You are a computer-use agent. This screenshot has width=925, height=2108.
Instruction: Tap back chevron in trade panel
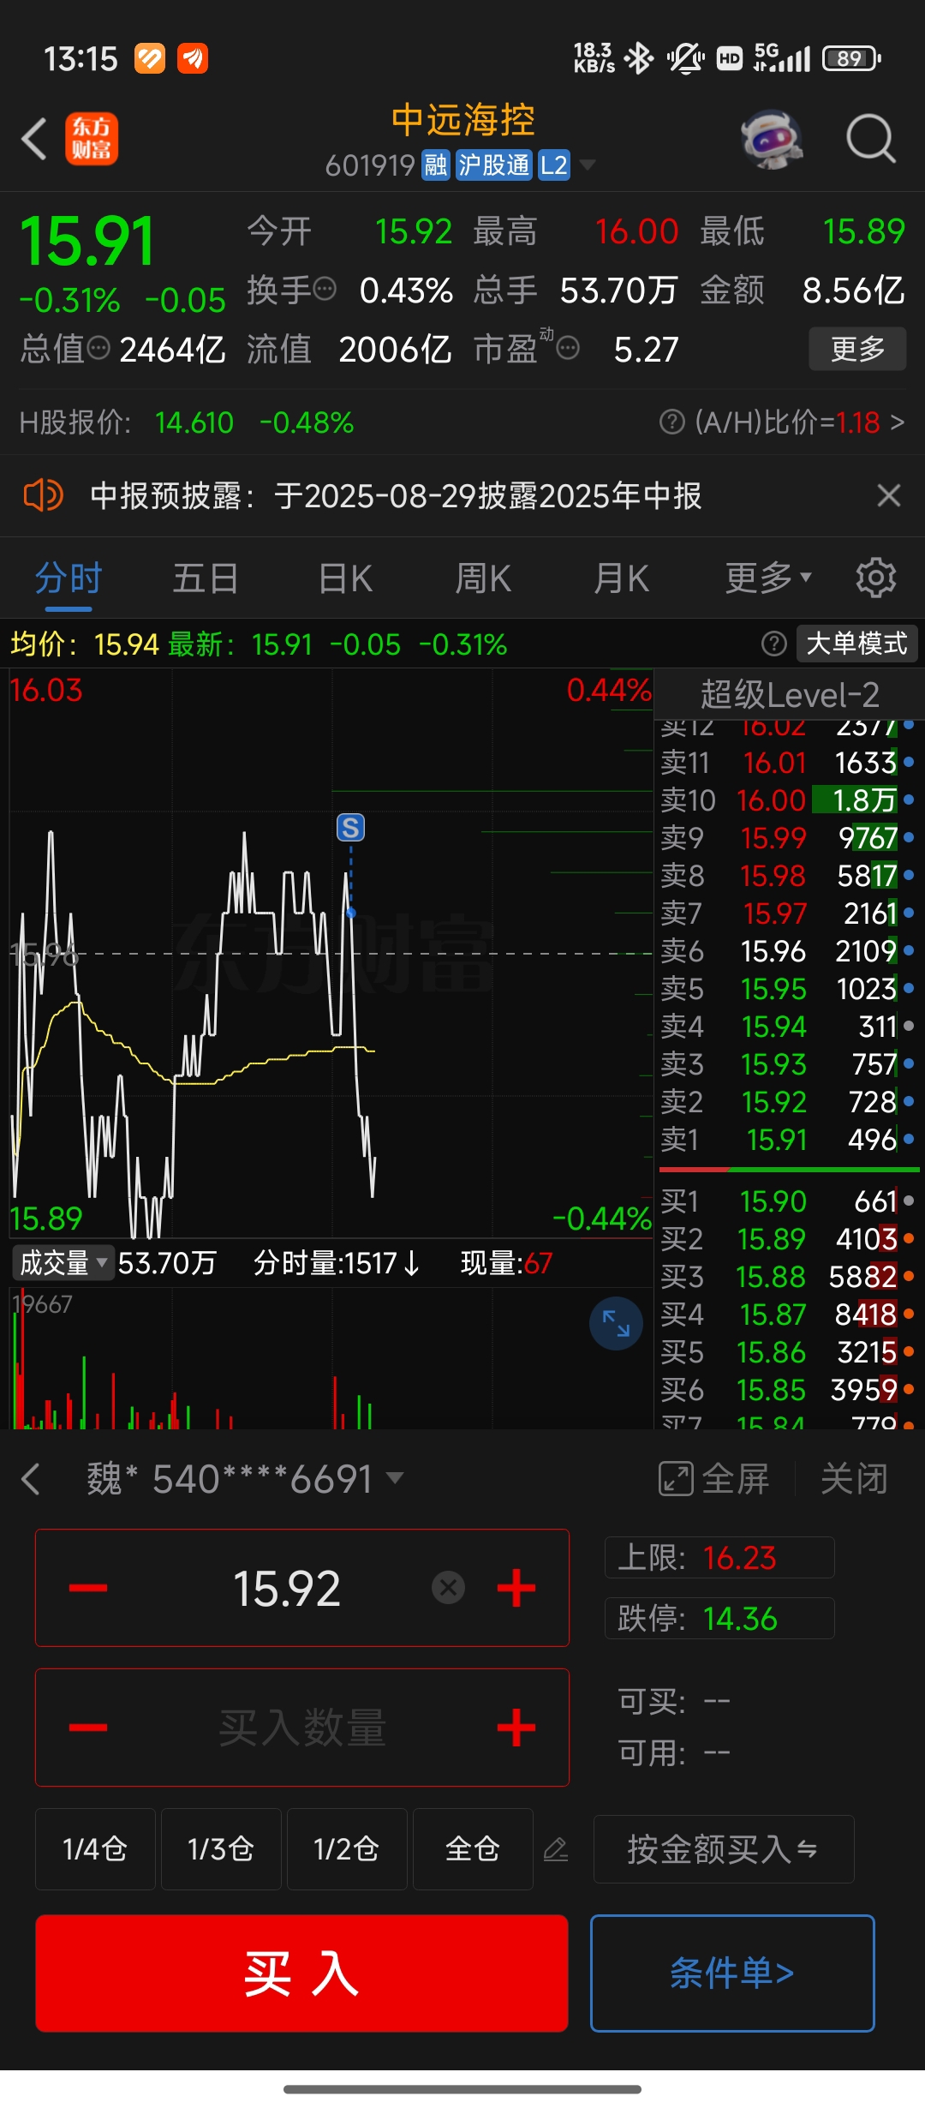pyautogui.click(x=31, y=1479)
